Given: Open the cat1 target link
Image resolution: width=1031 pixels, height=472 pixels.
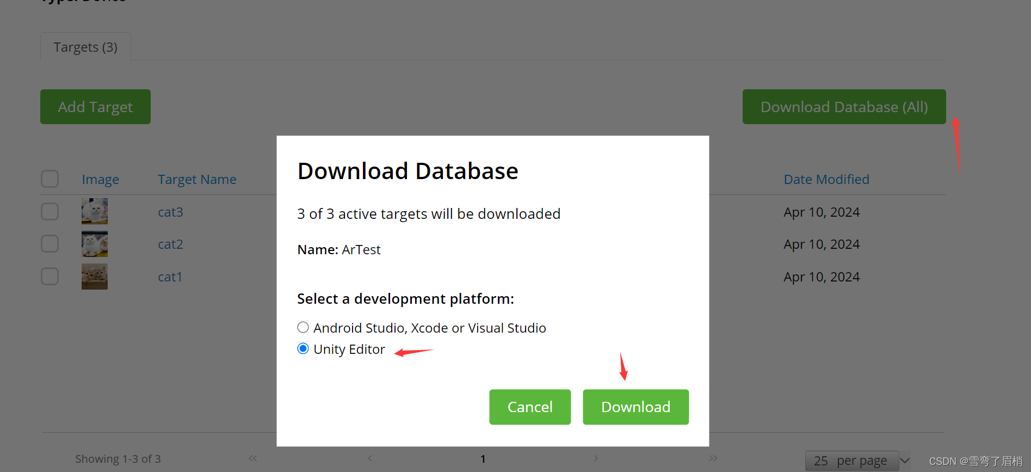Looking at the screenshot, I should point(170,277).
